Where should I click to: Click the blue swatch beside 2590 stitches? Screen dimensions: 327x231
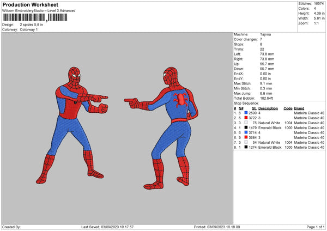pyautogui.click(x=246, y=113)
